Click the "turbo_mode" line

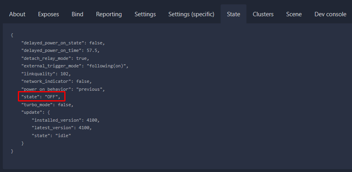47,105
